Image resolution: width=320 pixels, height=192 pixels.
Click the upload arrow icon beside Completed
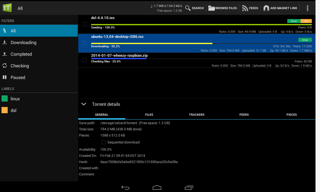5,54
